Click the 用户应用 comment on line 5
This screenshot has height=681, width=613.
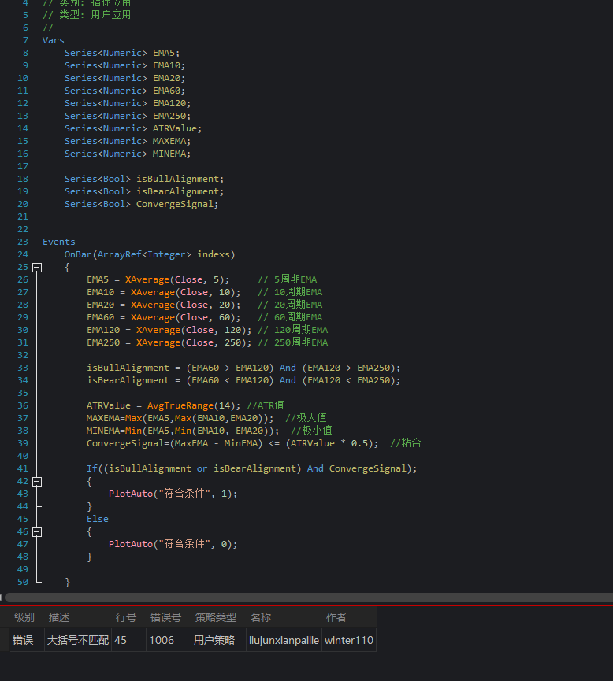pyautogui.click(x=111, y=15)
